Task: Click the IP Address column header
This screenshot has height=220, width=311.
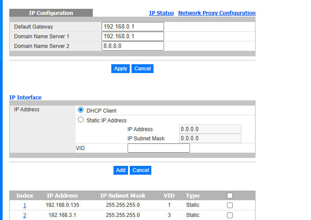Action: 62,196
